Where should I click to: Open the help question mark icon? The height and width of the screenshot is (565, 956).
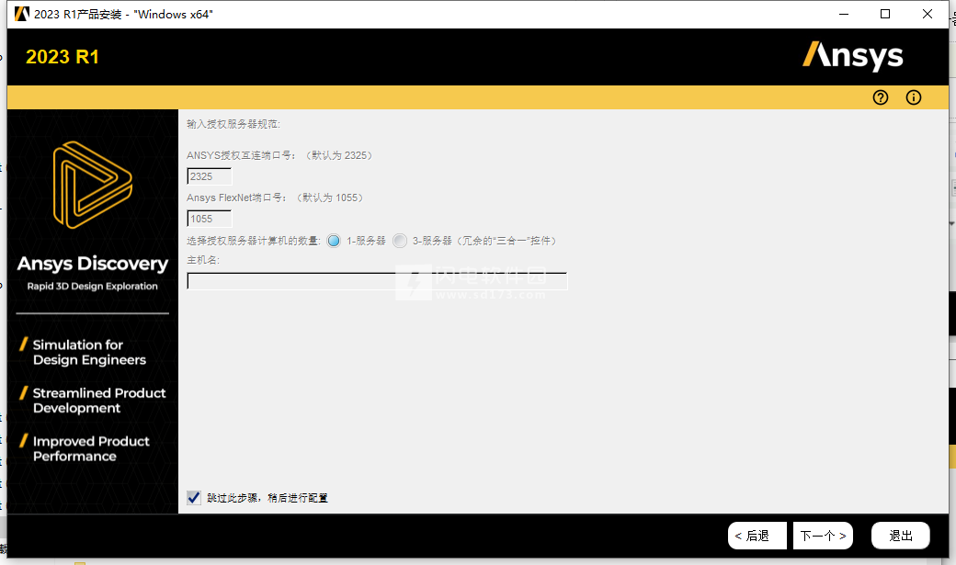[881, 97]
